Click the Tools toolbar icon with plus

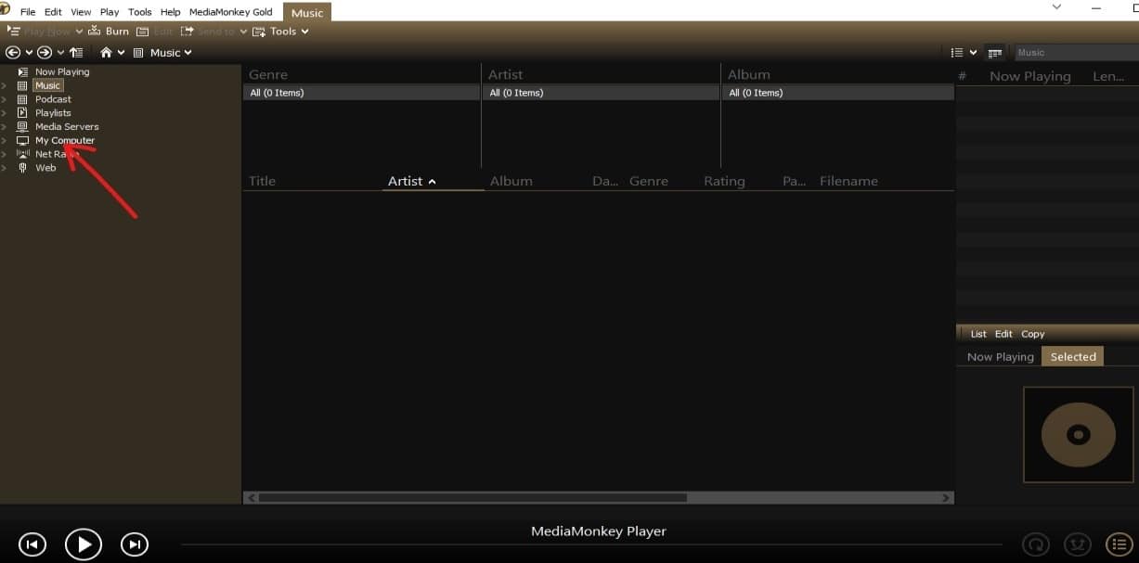coord(259,31)
